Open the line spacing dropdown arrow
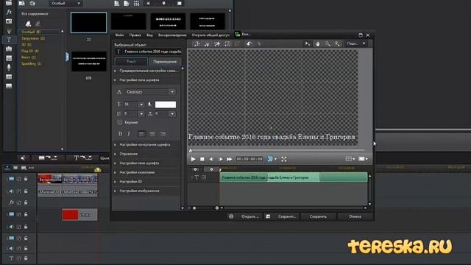 click(x=141, y=114)
